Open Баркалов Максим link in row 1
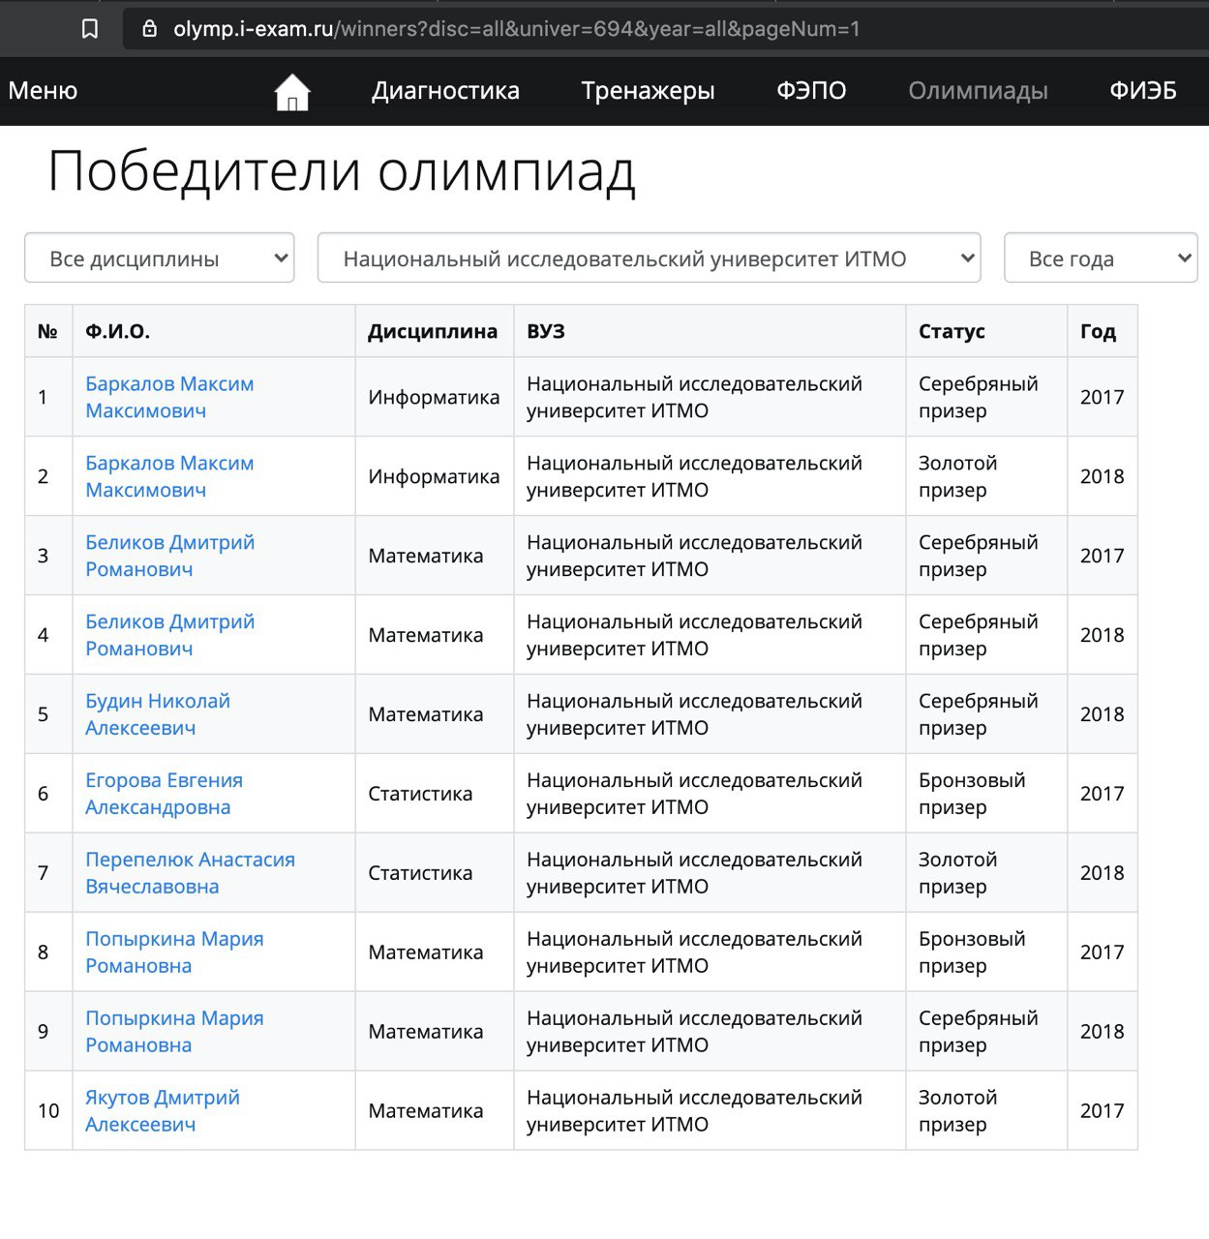The image size is (1209, 1239). tap(169, 397)
